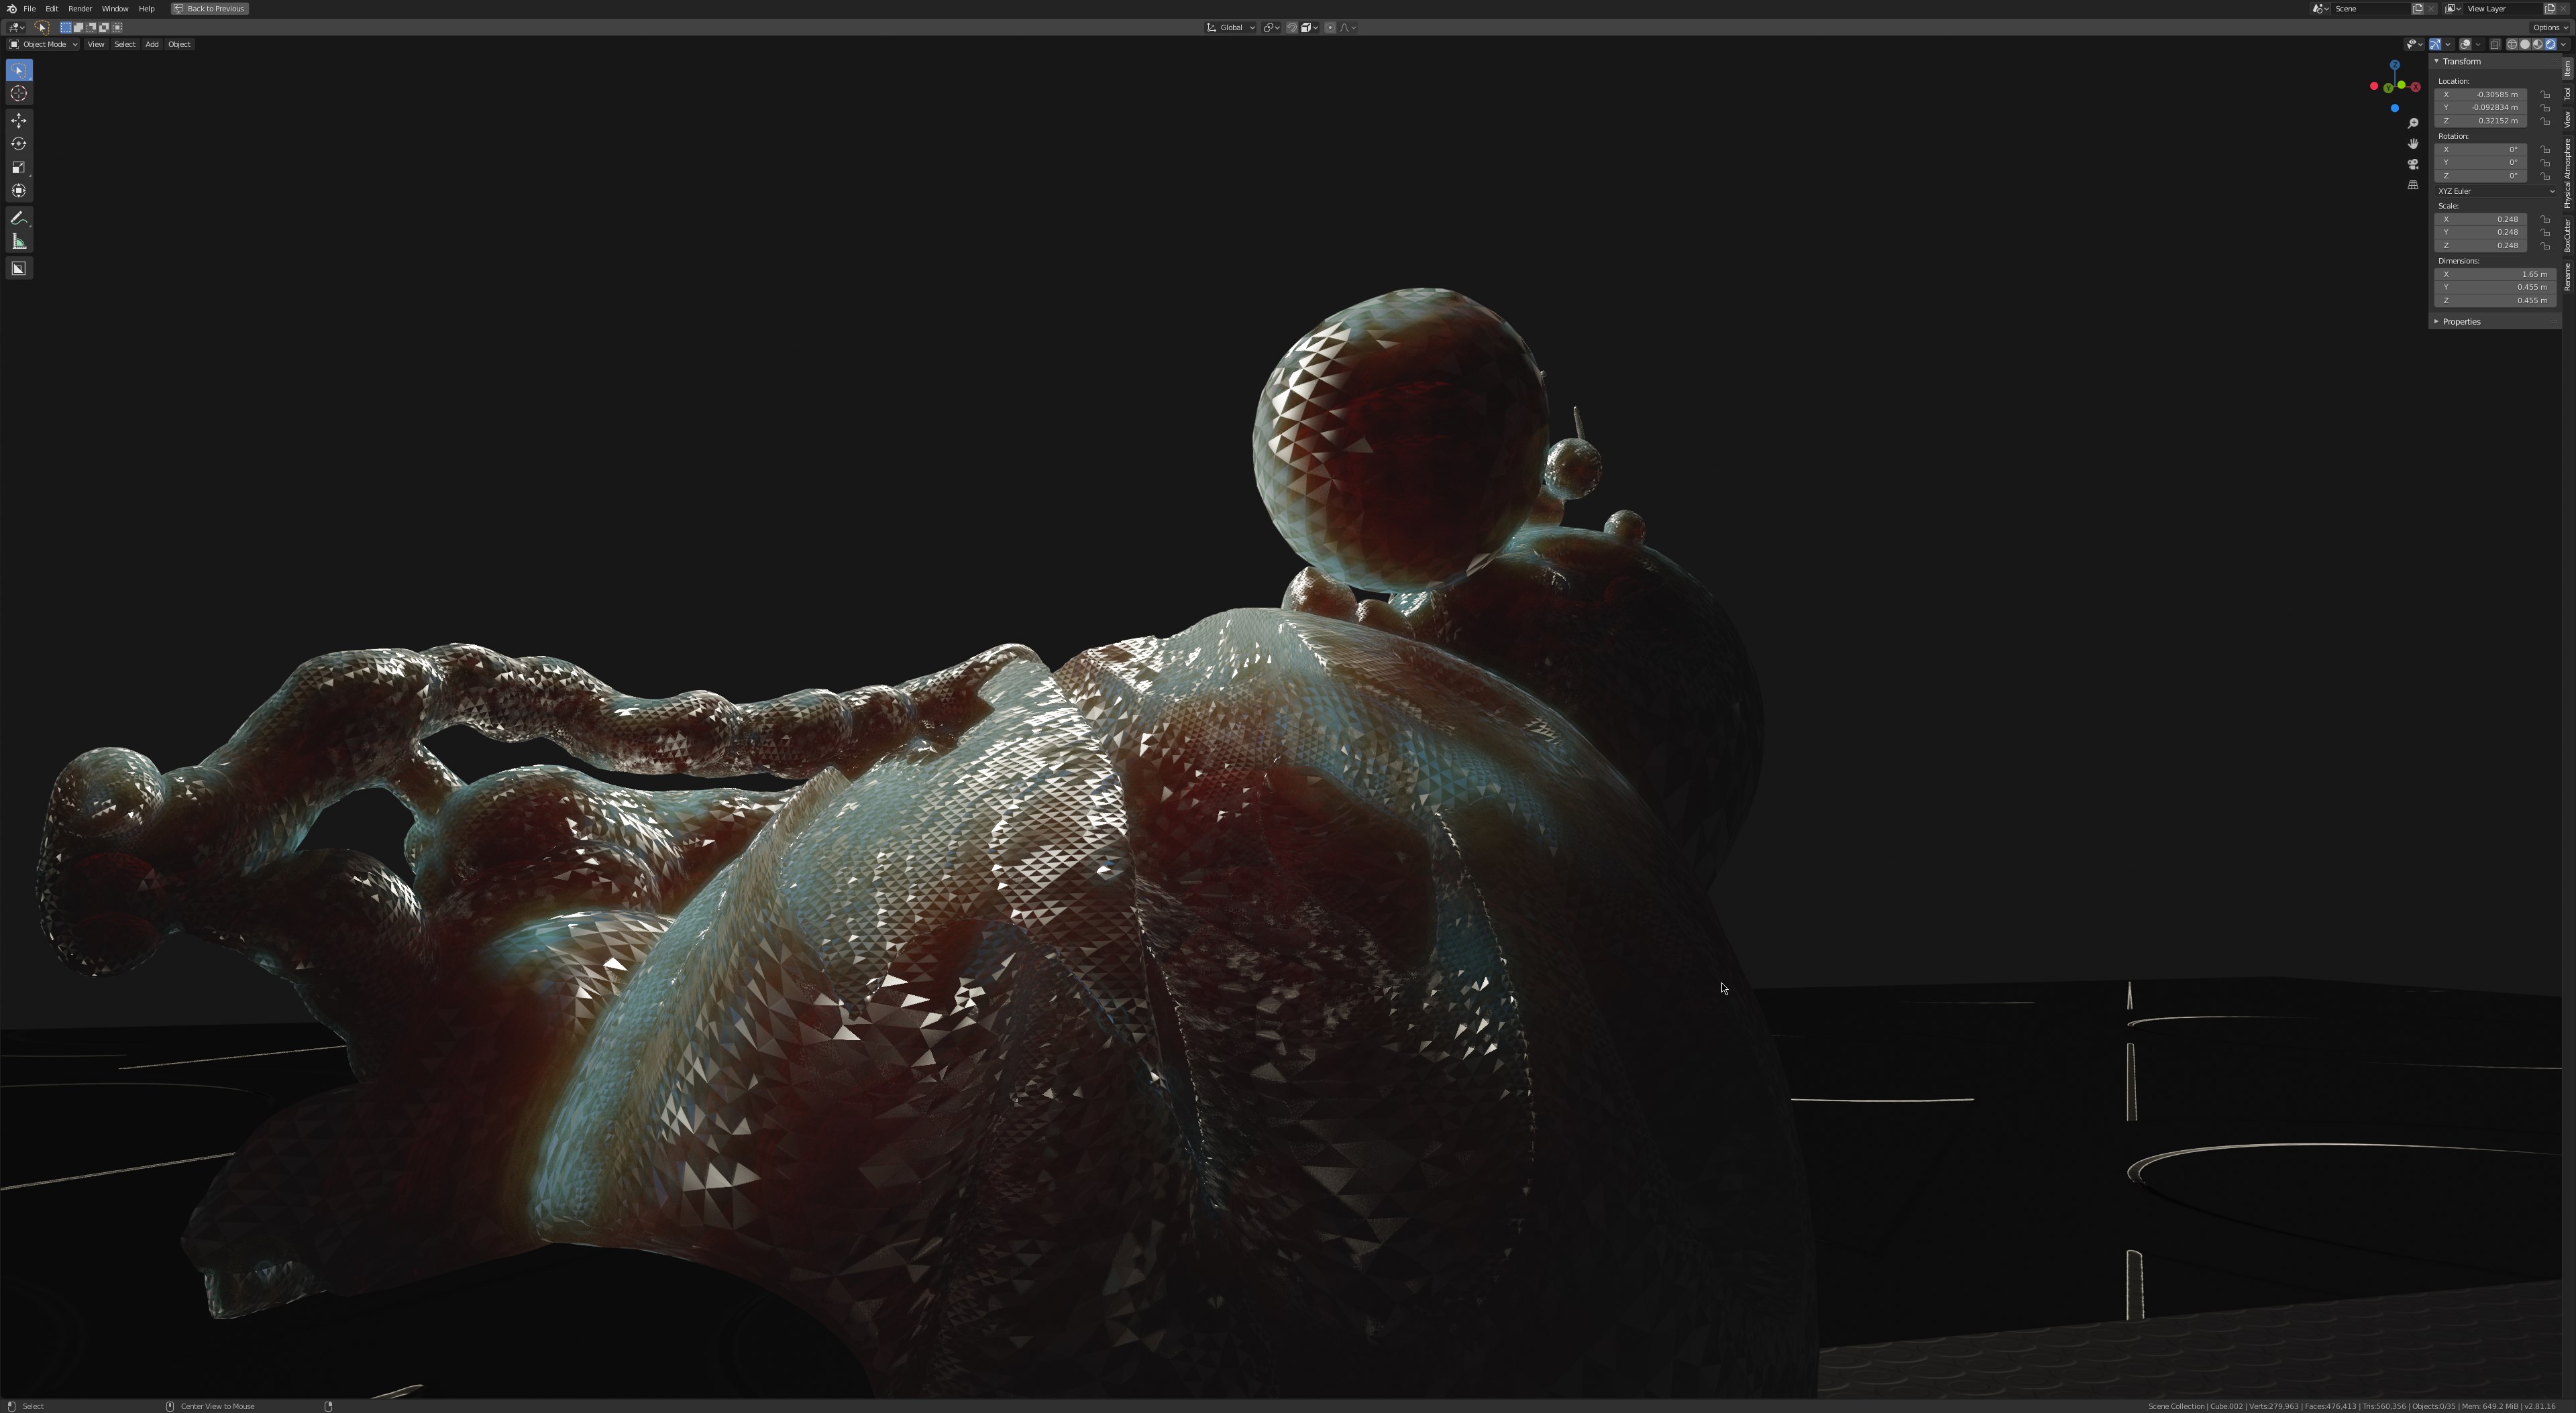Switch to material preview shading
This screenshot has height=1413, width=2576.
coord(2537,44)
